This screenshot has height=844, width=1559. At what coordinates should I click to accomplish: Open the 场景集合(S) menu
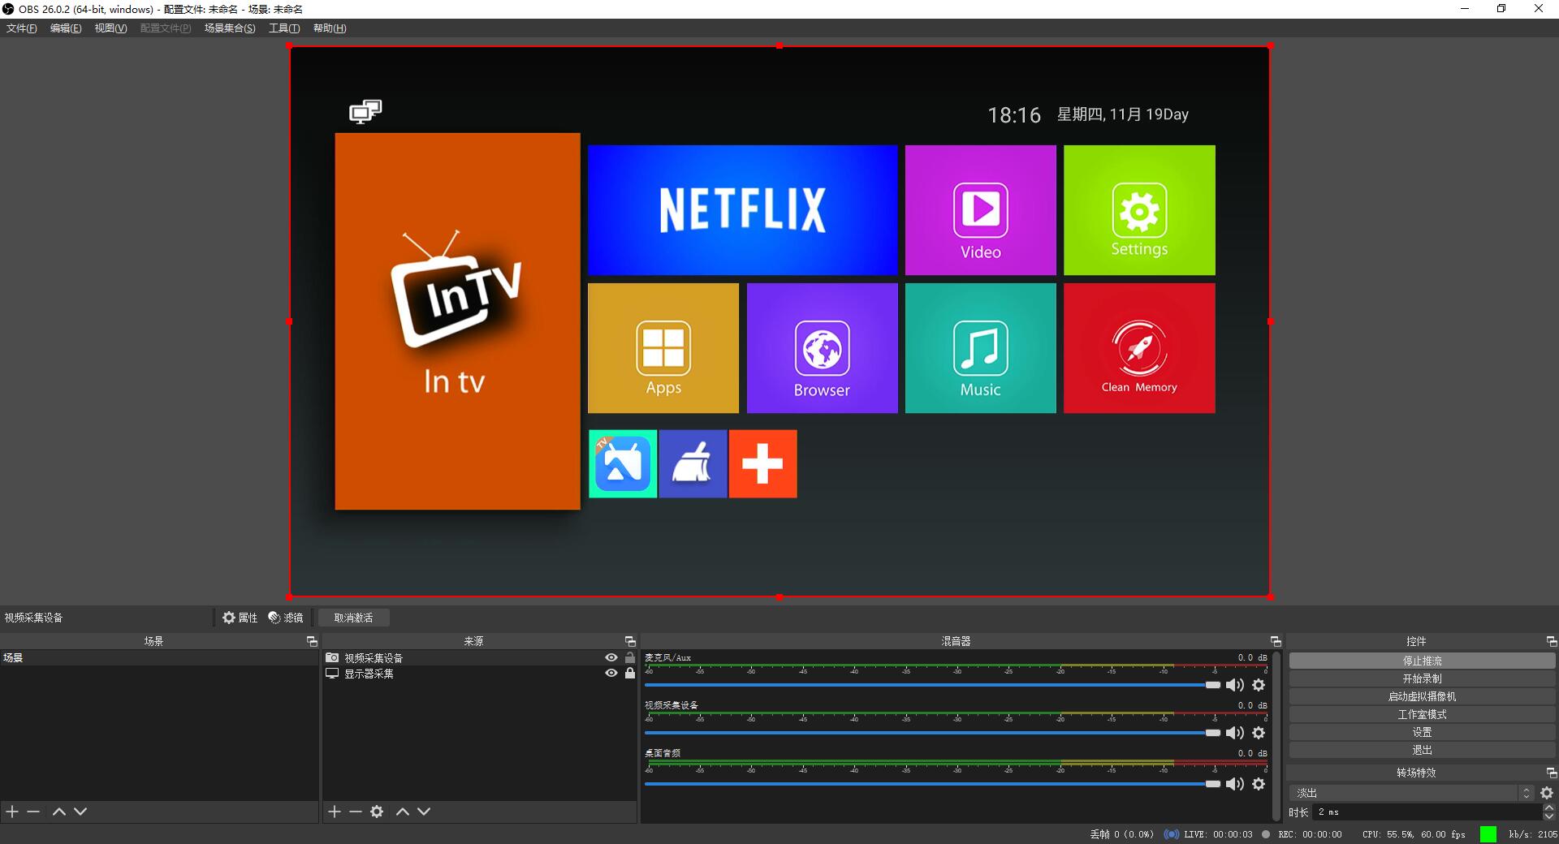230,28
